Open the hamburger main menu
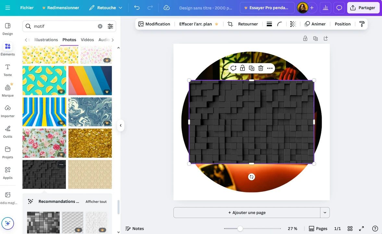The image size is (382, 234). pos(7,8)
